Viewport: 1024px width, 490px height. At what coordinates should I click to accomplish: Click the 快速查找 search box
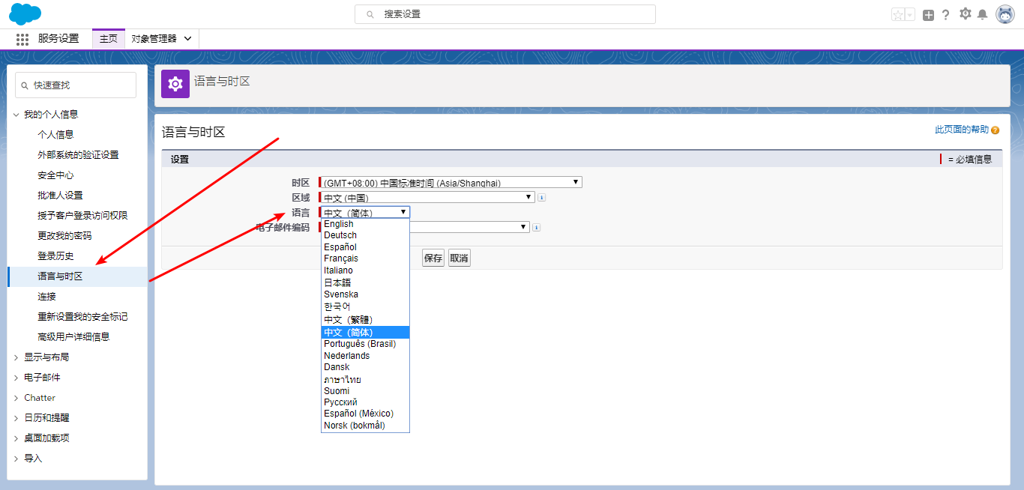point(75,85)
